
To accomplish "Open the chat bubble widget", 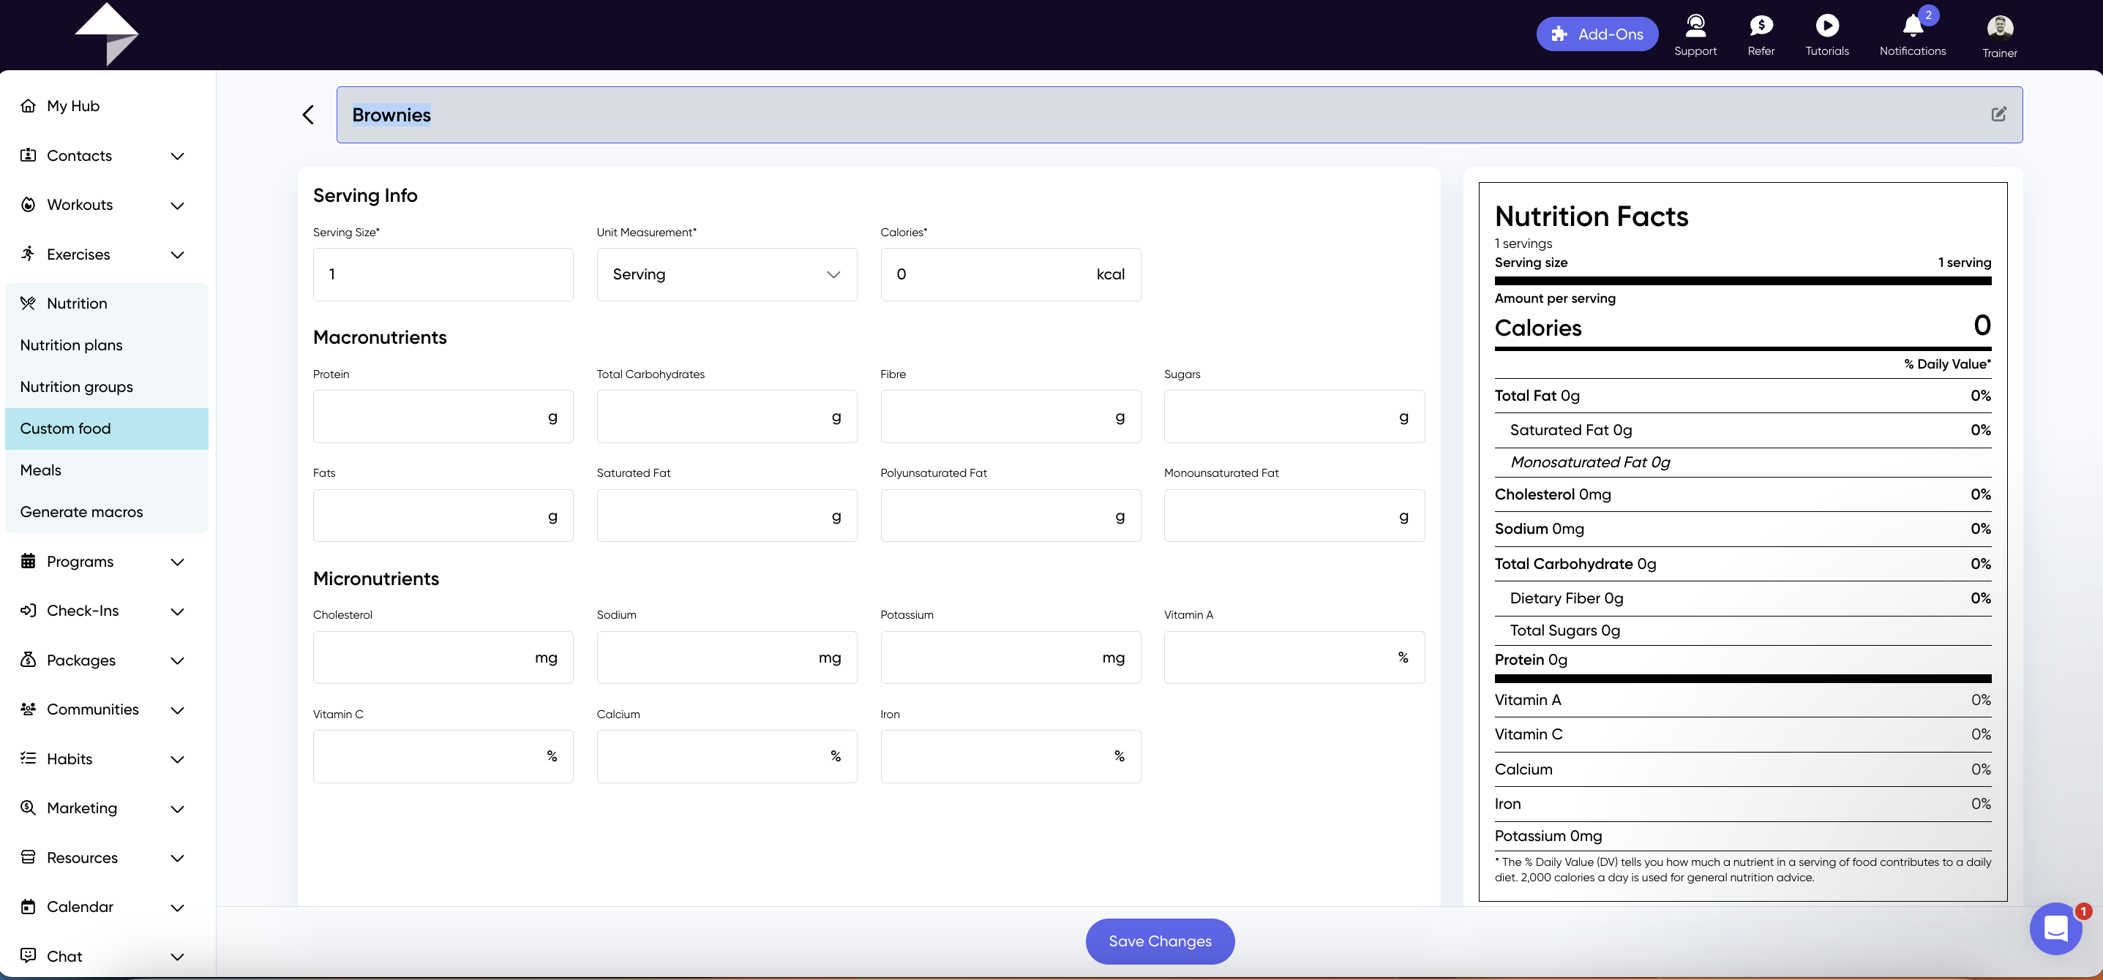I will [2055, 929].
